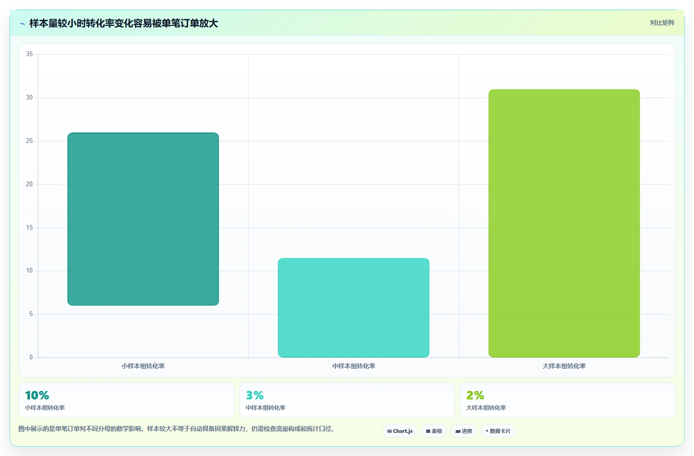Click the x-axis label 大样本组转化率
Screen dimensions: 694x456
coord(564,366)
